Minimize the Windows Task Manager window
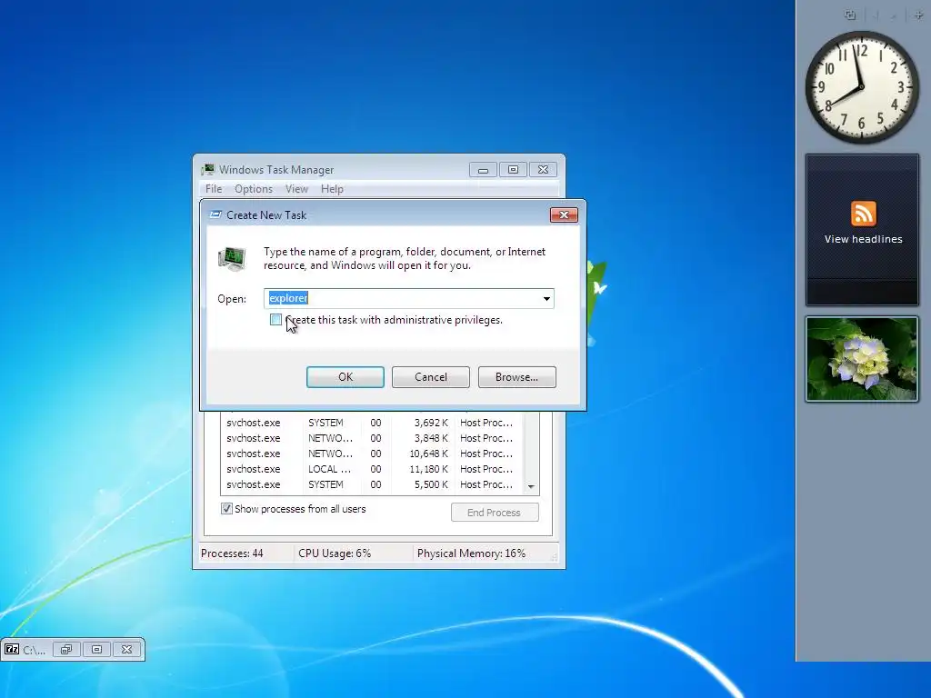 tap(483, 170)
